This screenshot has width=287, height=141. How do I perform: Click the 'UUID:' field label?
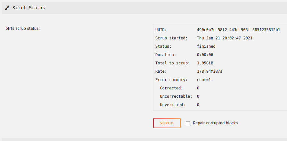point(161,30)
